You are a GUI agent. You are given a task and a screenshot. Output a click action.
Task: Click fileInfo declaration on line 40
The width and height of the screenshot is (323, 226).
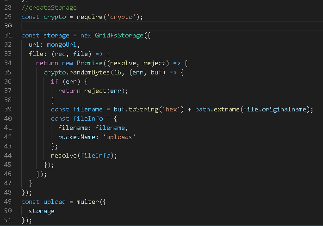(x=88, y=119)
